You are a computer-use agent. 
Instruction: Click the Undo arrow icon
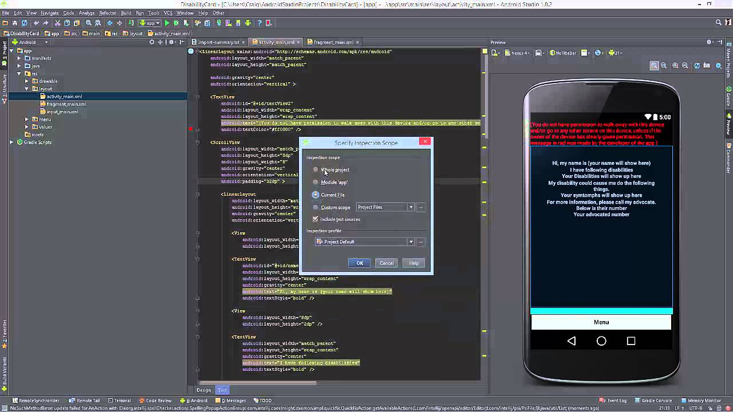[37, 23]
